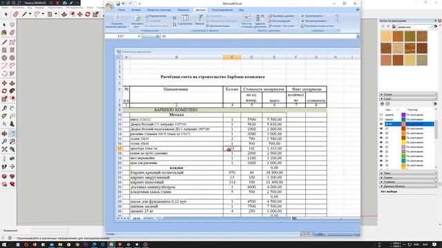The image size is (442, 248).
Task: Click the Excel zoom slider
Action: click(x=340, y=234)
